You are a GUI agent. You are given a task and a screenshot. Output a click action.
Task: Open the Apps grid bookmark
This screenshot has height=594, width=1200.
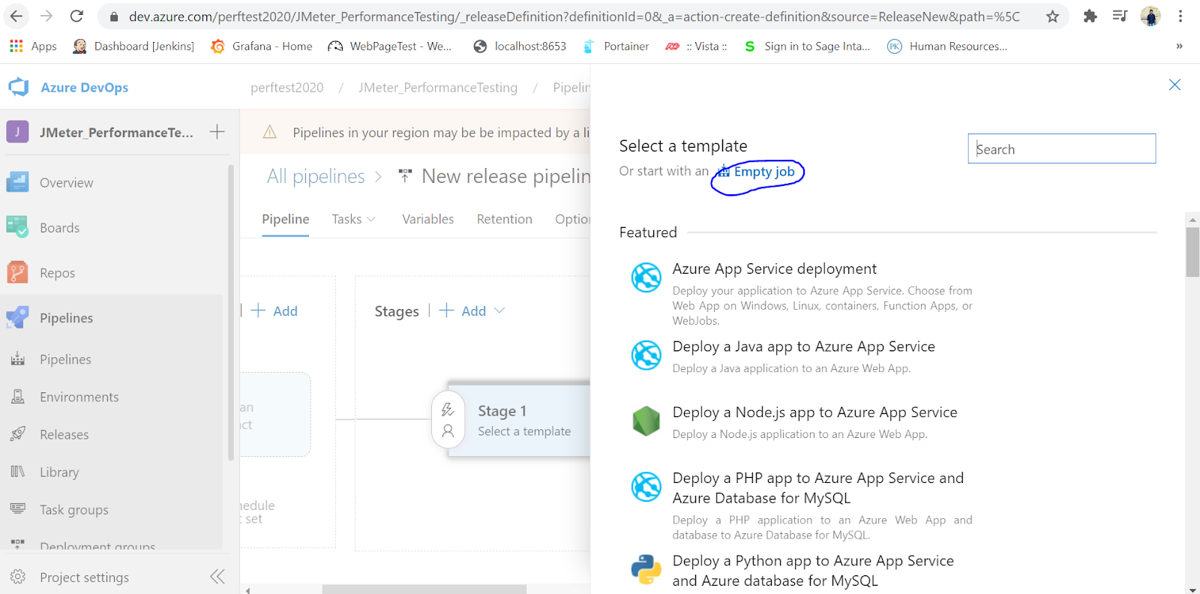pos(33,46)
